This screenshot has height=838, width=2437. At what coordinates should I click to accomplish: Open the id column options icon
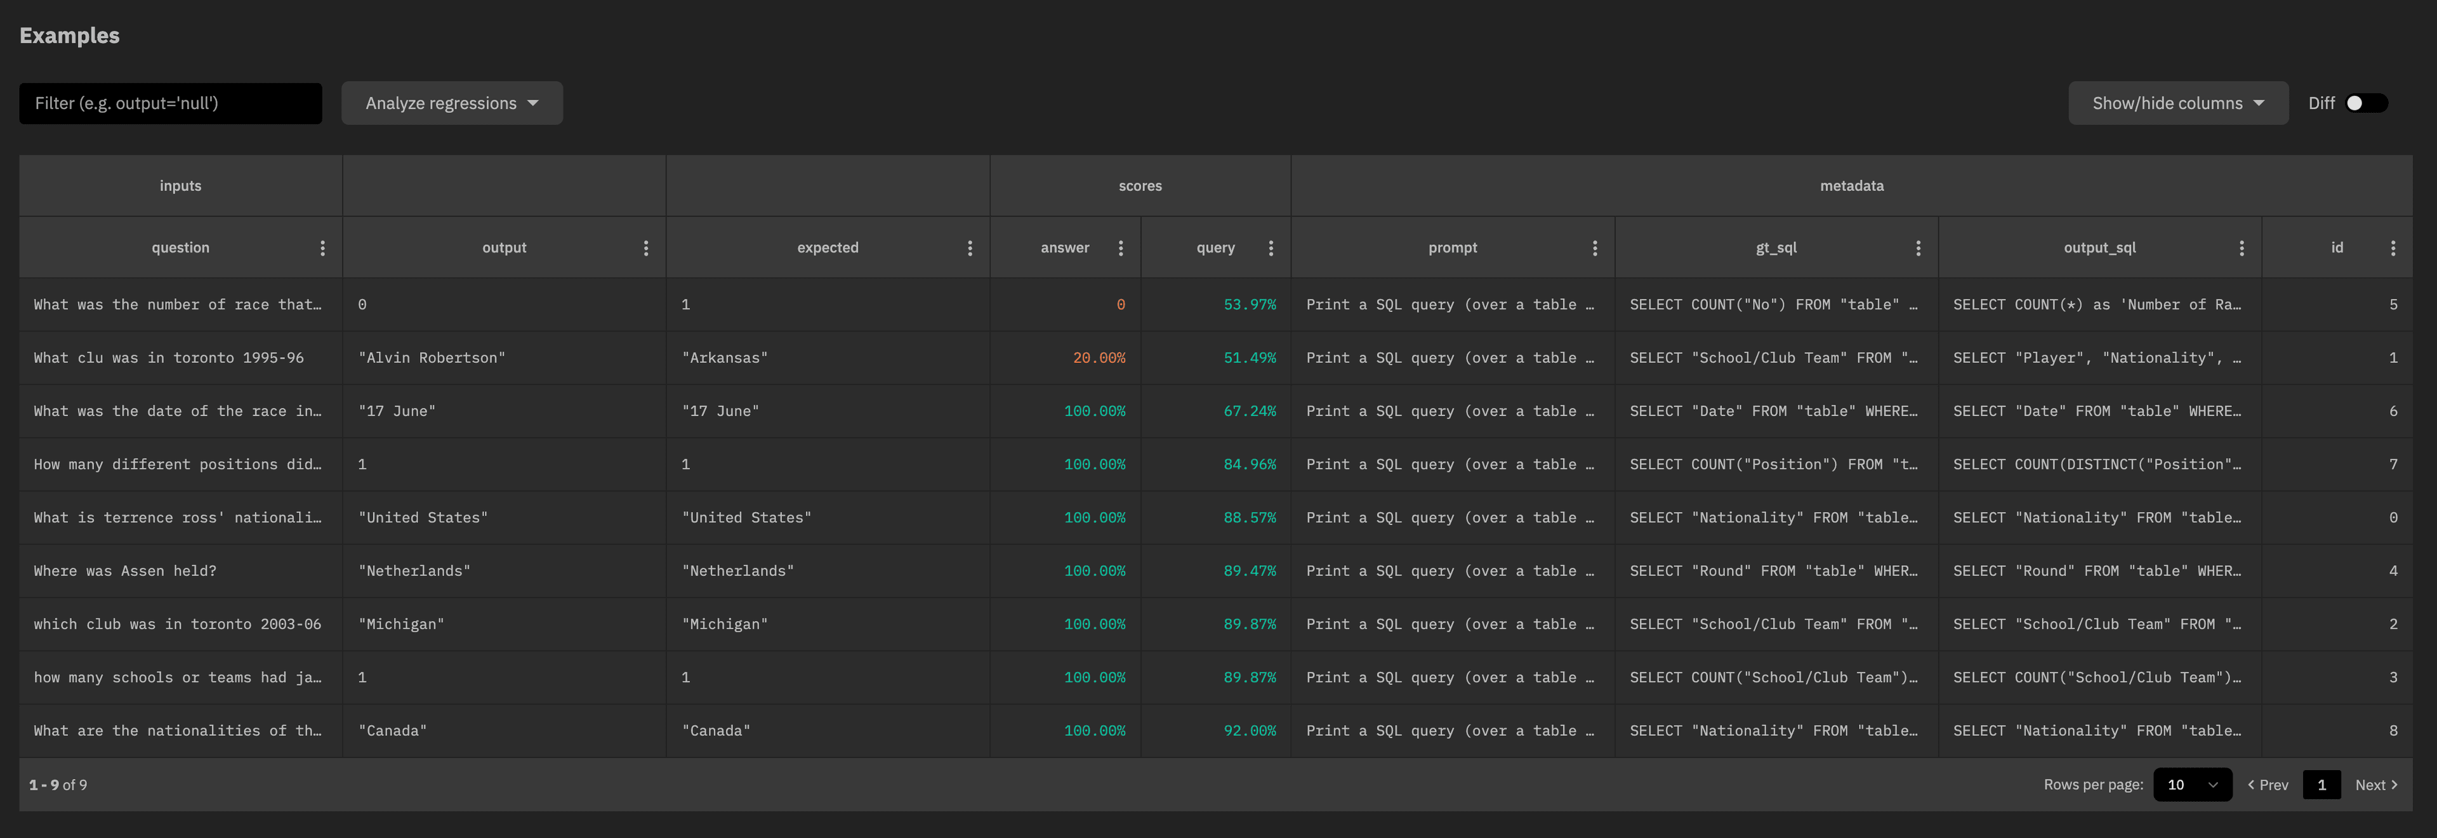click(2393, 248)
